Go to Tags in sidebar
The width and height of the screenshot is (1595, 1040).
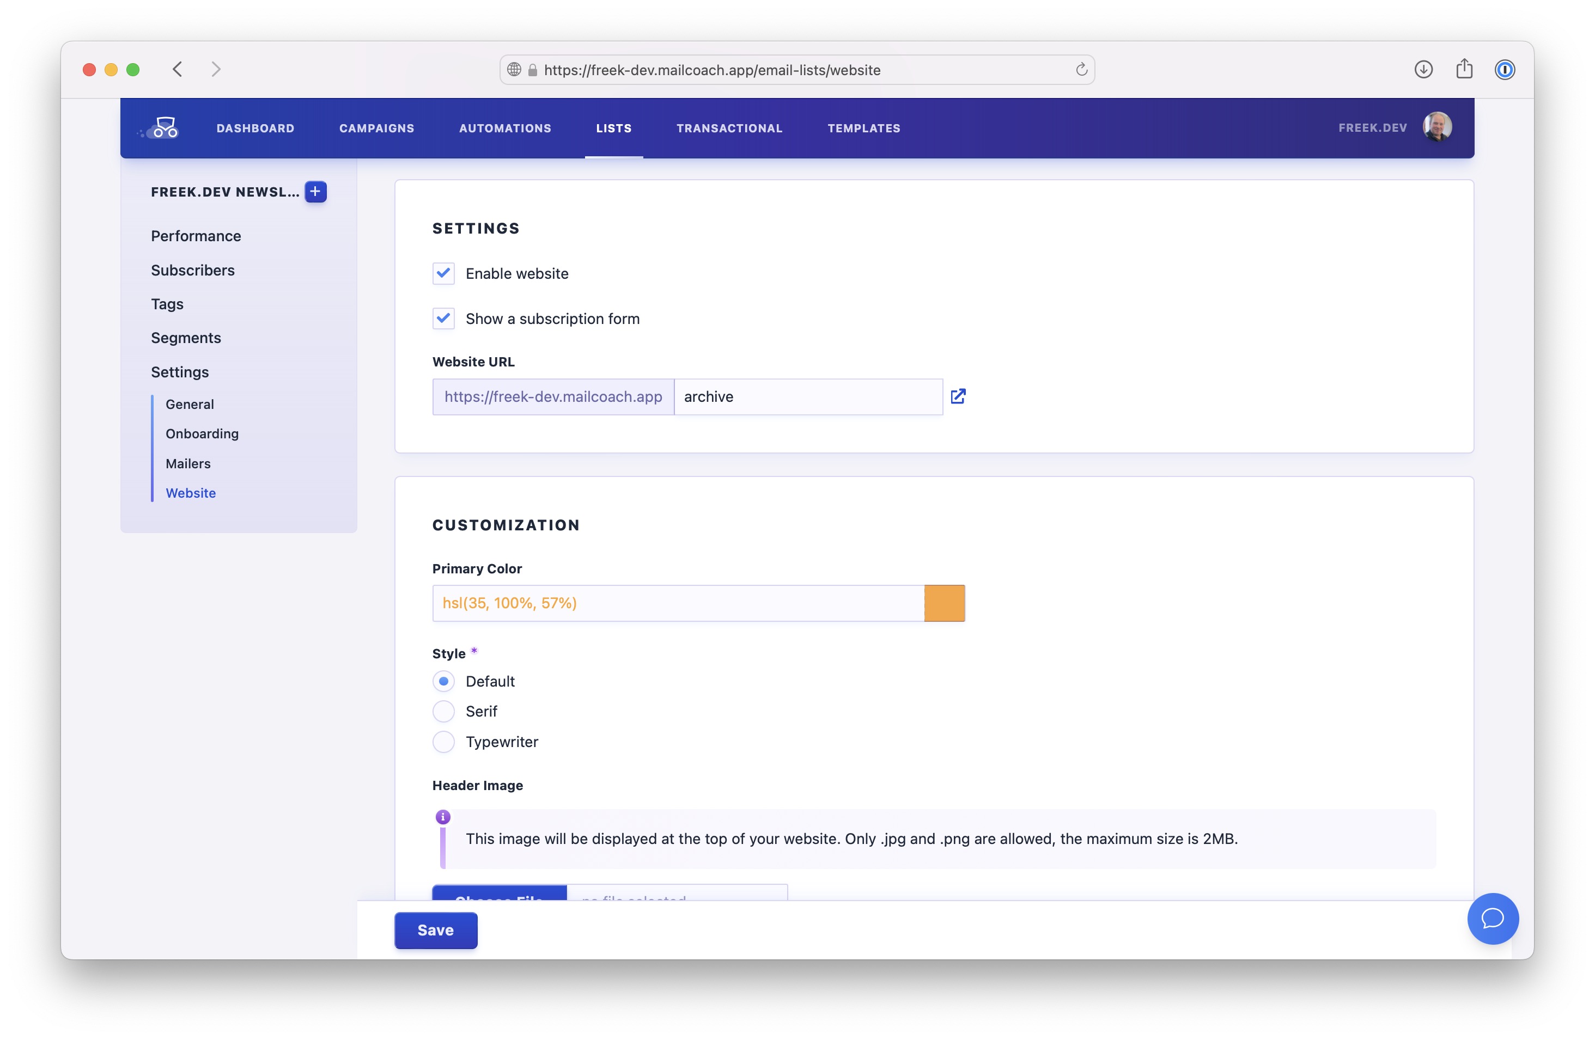(x=167, y=304)
